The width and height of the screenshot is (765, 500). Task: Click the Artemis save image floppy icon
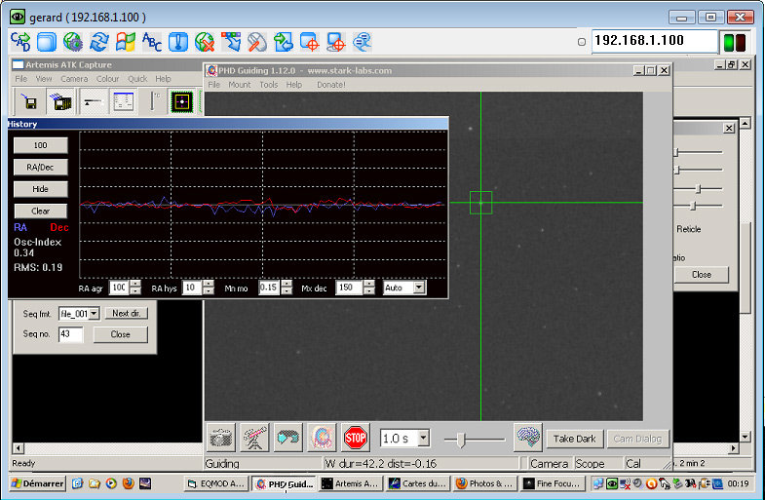pyautogui.click(x=29, y=101)
